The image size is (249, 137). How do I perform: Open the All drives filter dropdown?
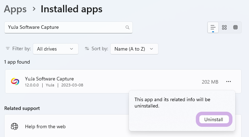(56, 49)
